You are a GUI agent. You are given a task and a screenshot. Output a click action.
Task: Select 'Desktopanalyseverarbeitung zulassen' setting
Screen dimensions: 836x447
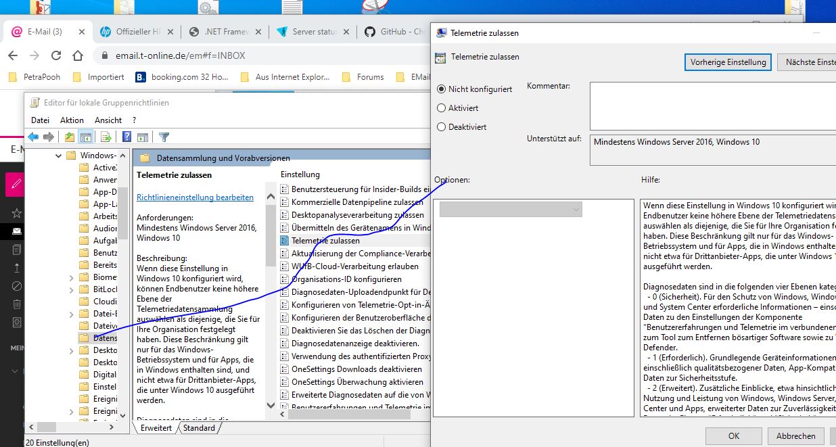pyautogui.click(x=357, y=214)
